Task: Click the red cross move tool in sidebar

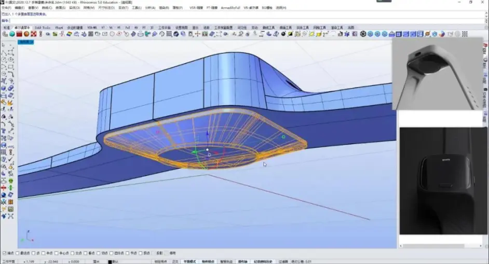Action: 4,188
